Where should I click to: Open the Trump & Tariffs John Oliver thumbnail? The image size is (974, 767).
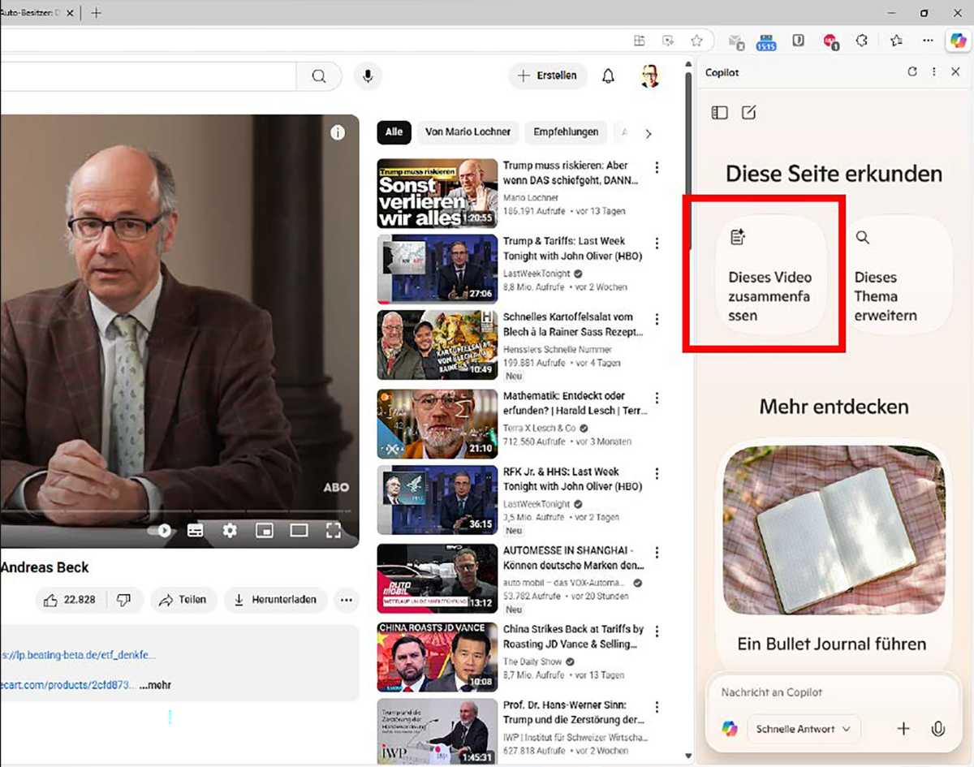437,269
